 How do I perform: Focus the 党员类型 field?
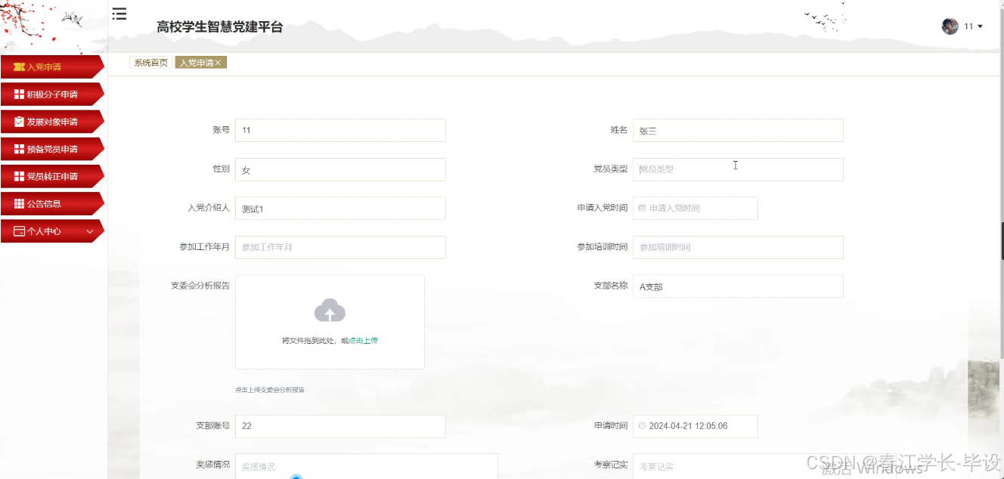click(738, 169)
